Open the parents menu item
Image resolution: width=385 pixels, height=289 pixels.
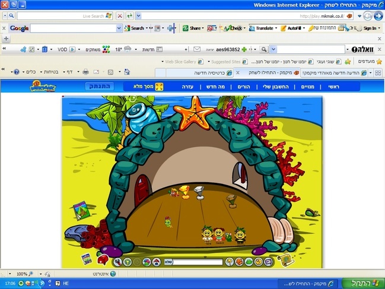tap(244, 87)
